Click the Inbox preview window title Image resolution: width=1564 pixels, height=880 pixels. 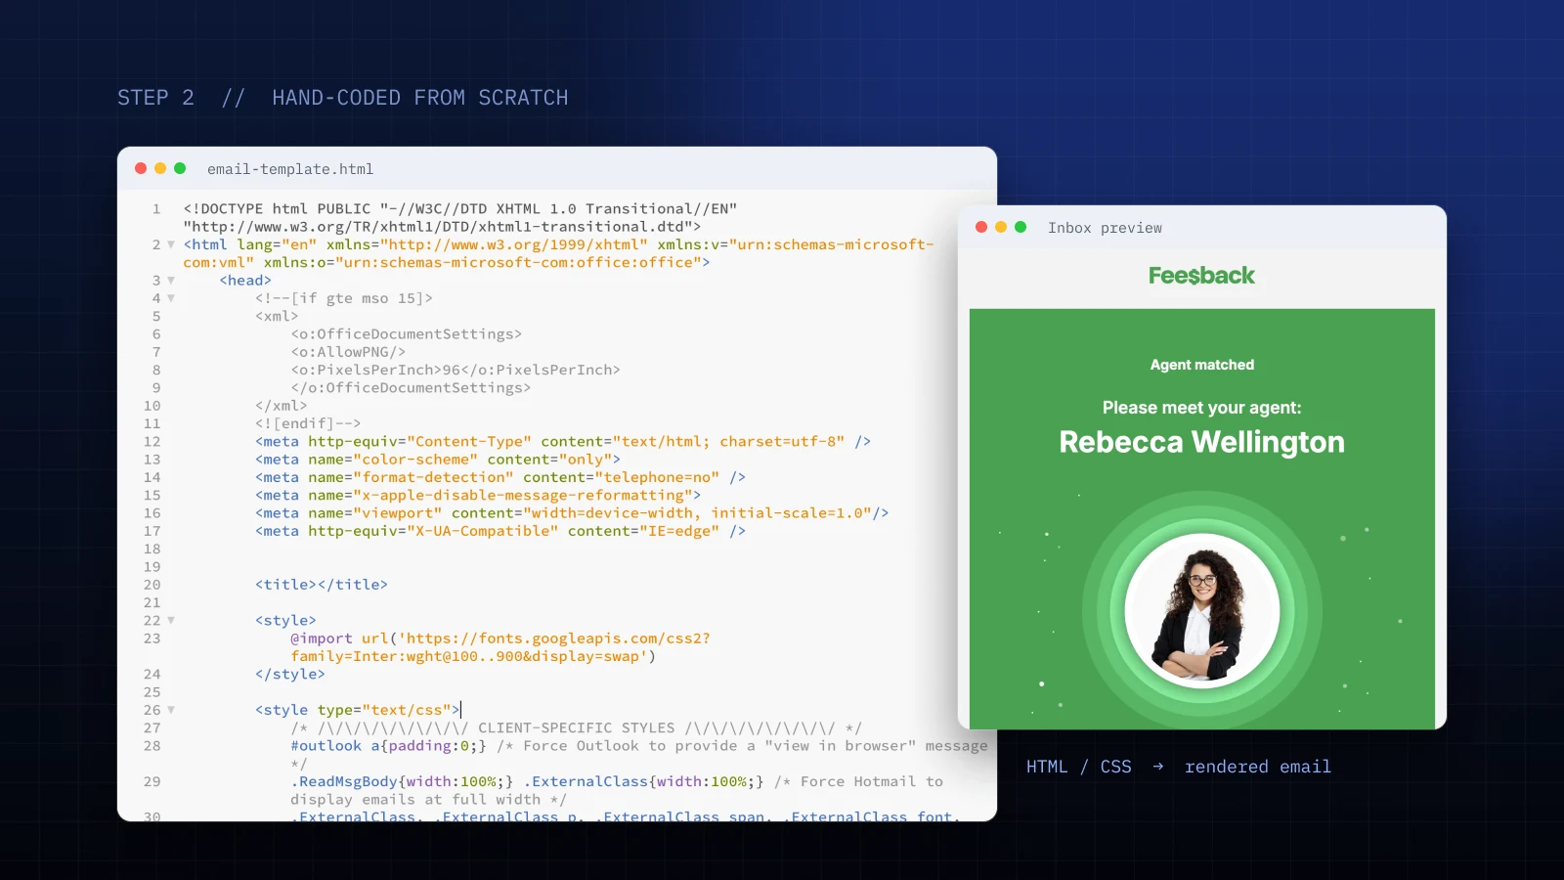pos(1105,228)
